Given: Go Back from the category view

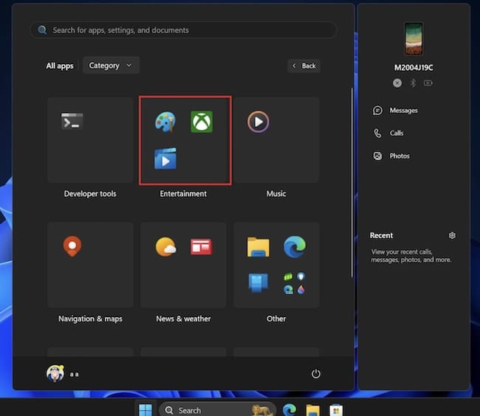Looking at the screenshot, I should (304, 66).
